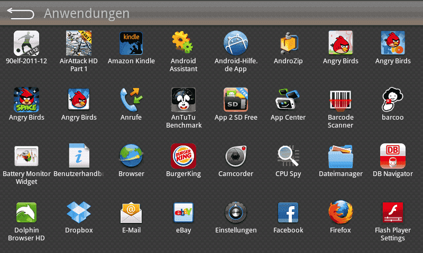Launch the App Center
Image resolution: width=423 pixels, height=253 pixels.
point(288,99)
